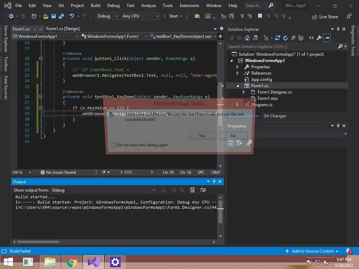Click the Search Solution Explorer input field
This screenshot has height=269, width=359.
[x=282, y=47]
